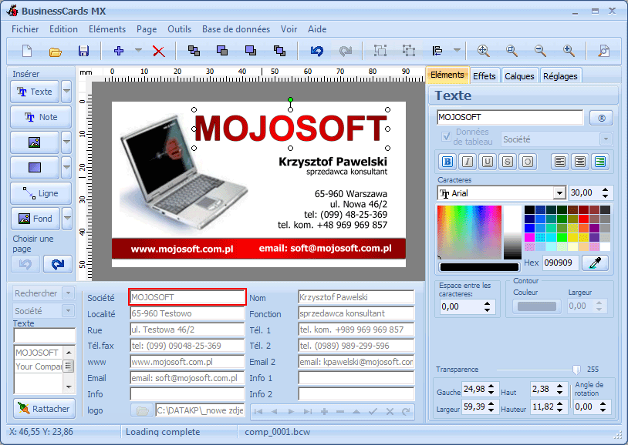Viewport: 628px width, 445px height.
Task: Click database add record plus icon
Action: [x=324, y=411]
